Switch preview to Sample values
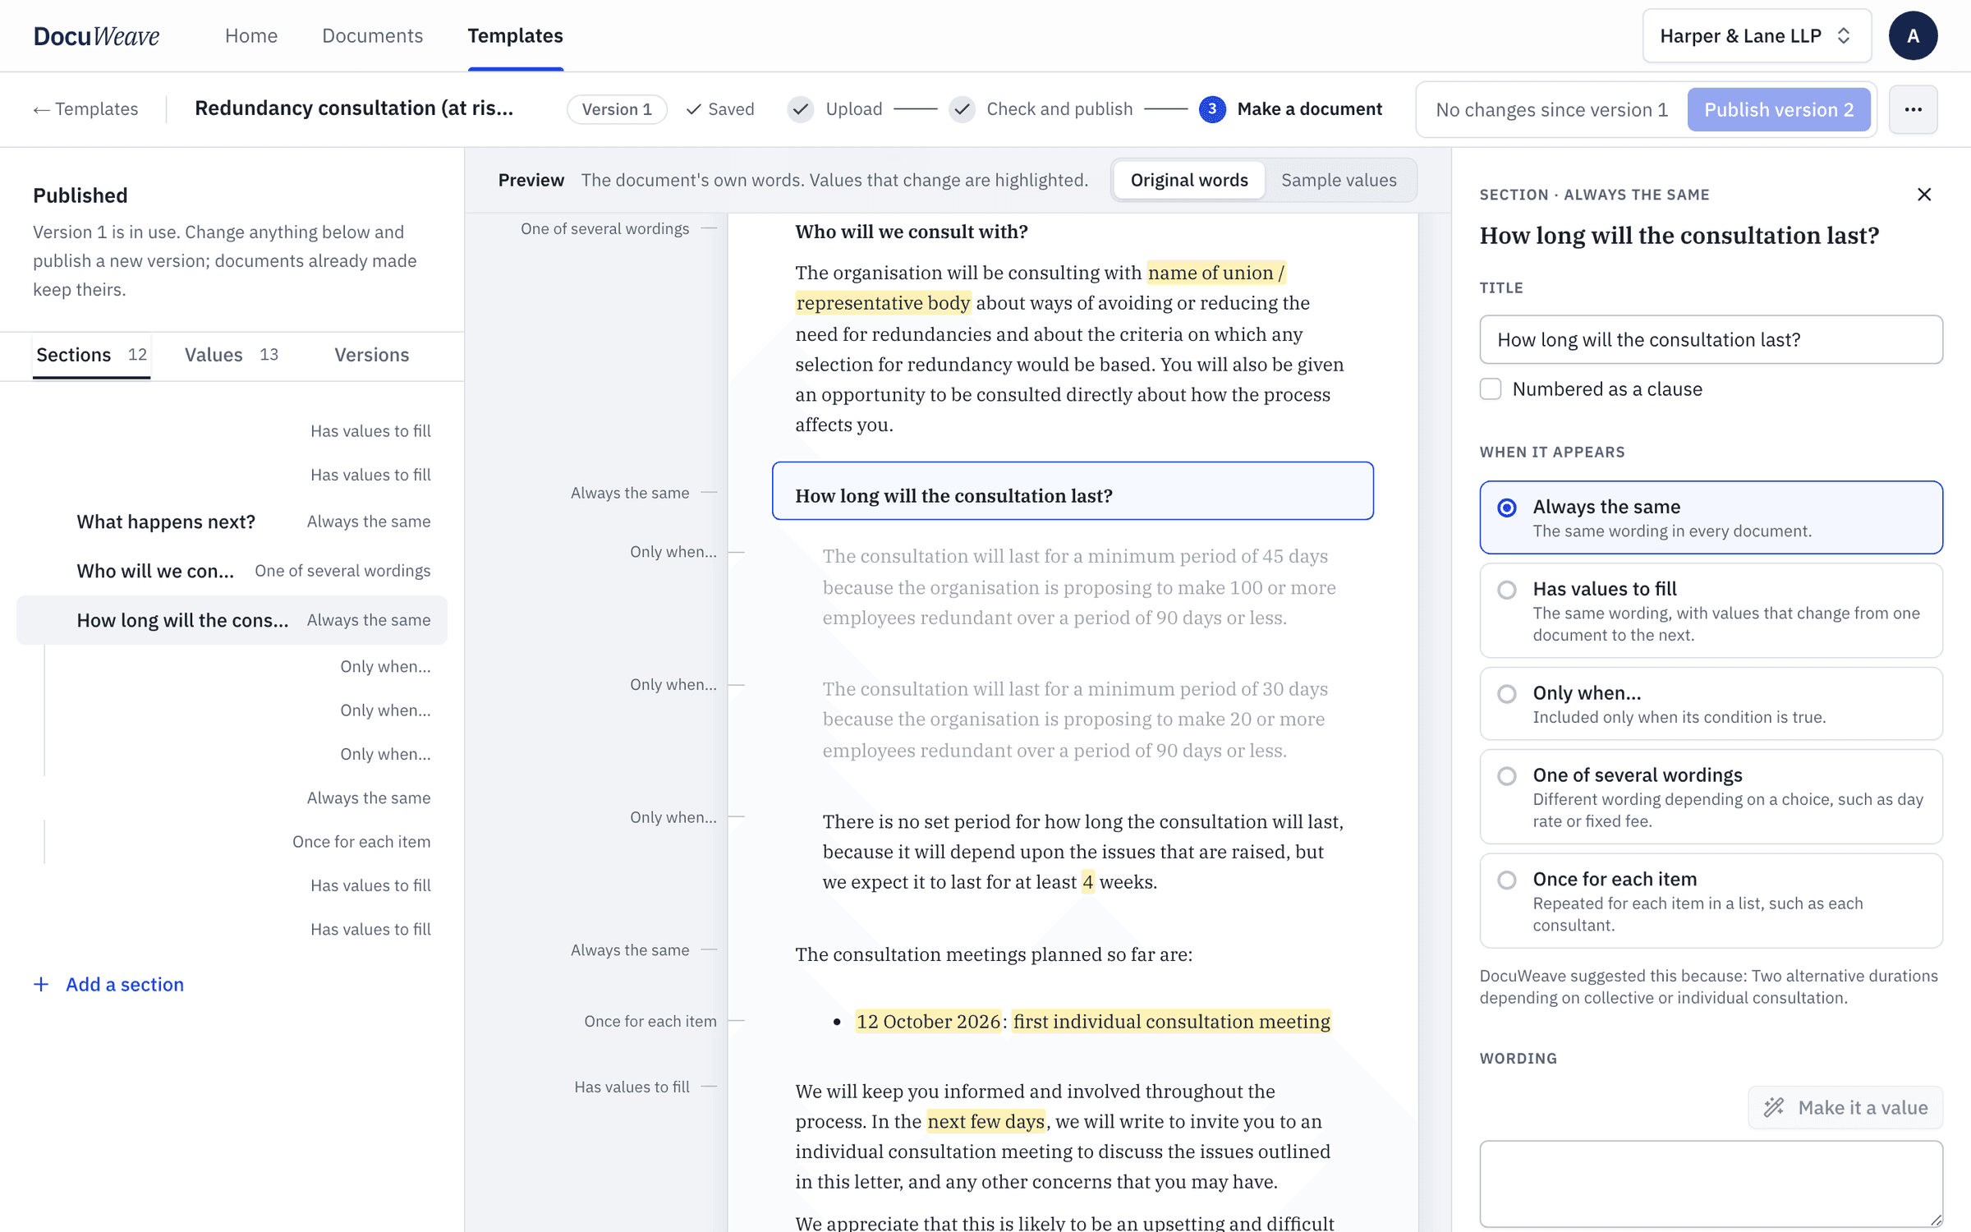Viewport: 1971px width, 1232px height. [x=1339, y=180]
